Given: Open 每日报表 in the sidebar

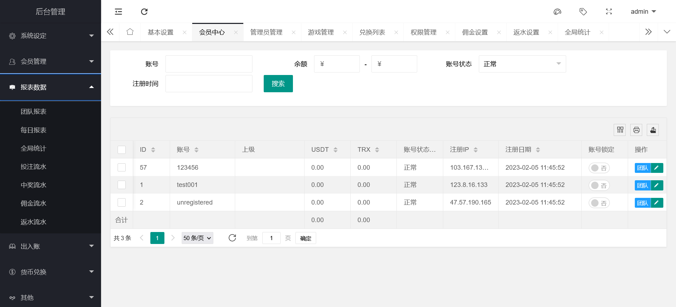Looking at the screenshot, I should tap(33, 130).
